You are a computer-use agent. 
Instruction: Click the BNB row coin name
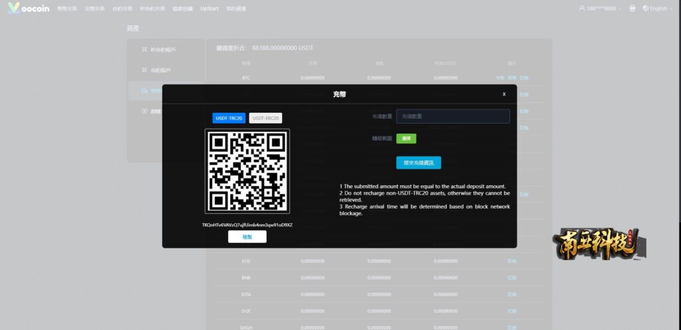246,278
